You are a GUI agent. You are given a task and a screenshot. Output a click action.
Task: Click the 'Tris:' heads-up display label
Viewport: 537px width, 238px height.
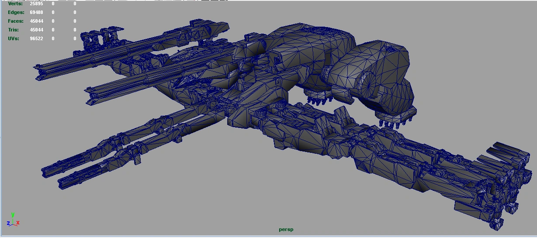(14, 30)
